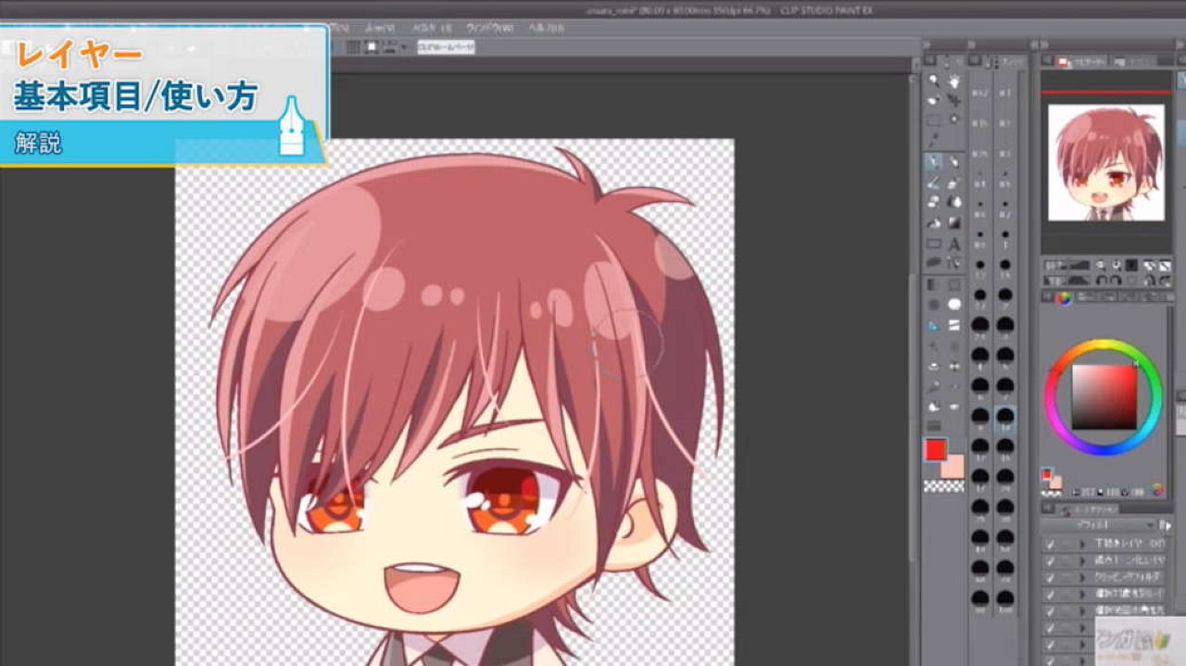Click the transparent checkered color swatch
This screenshot has height=666, width=1186.
[x=944, y=485]
